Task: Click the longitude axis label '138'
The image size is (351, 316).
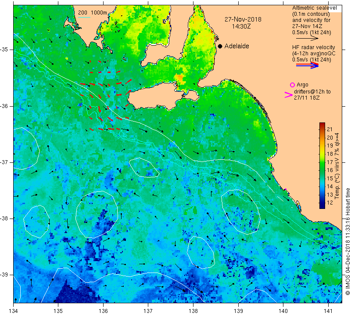Action: 193,311
